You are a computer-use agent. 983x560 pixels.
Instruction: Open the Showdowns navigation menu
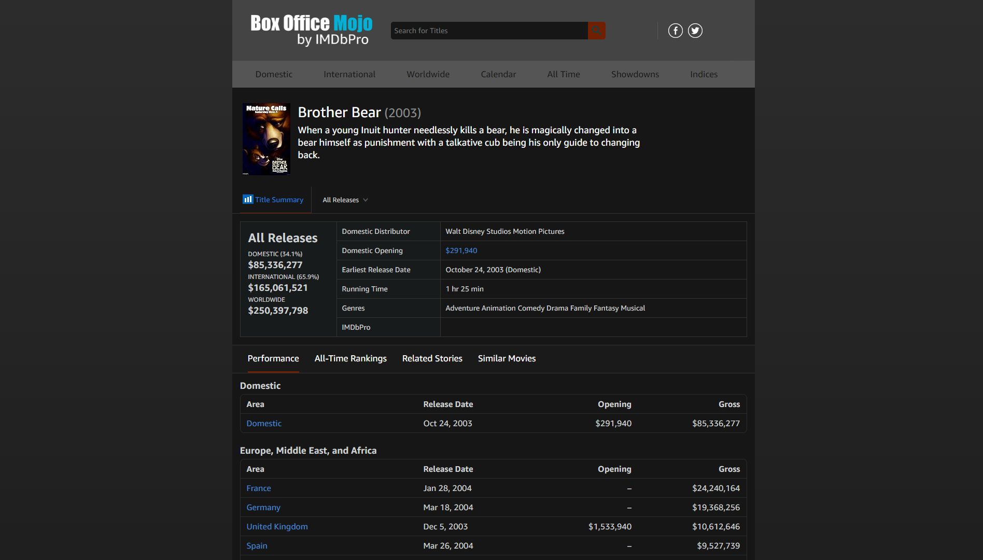pos(635,74)
